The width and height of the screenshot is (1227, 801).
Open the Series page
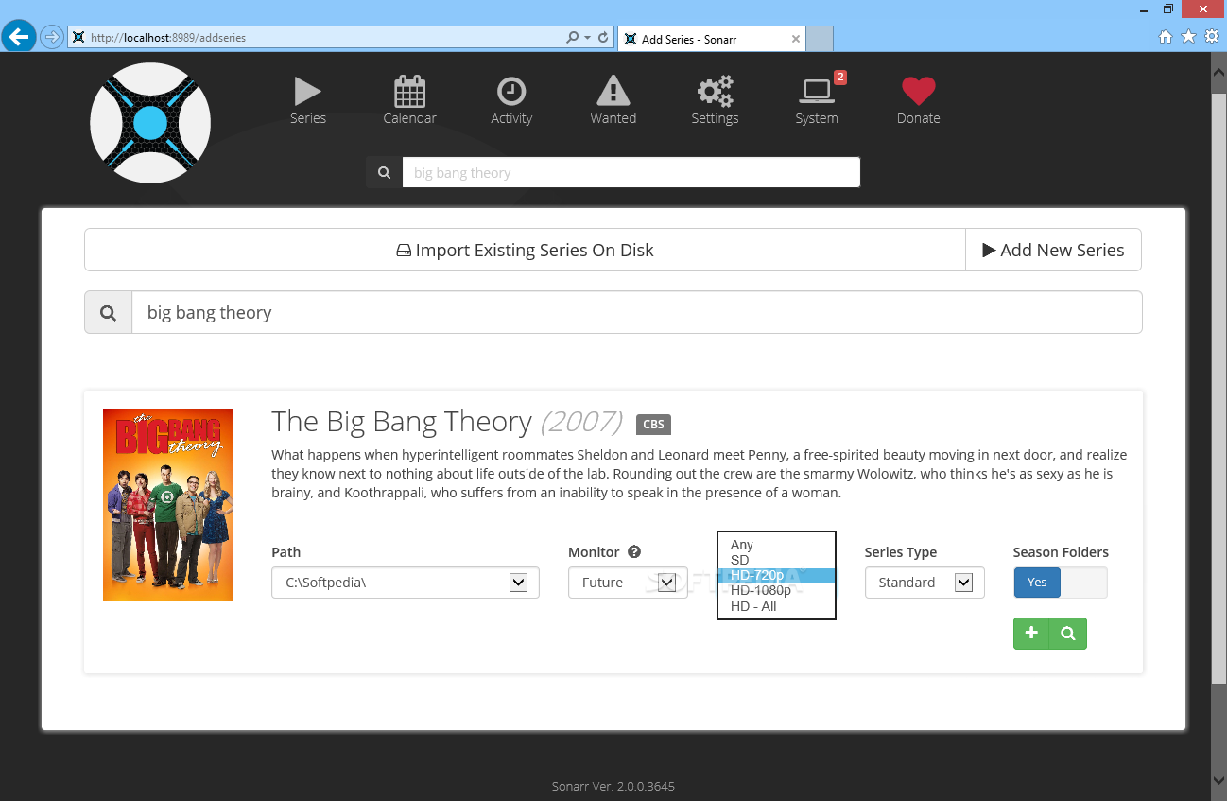(x=308, y=101)
